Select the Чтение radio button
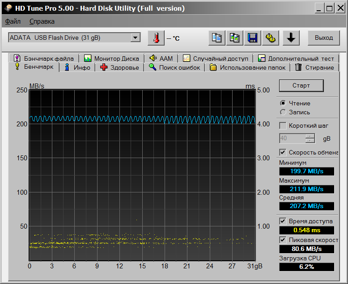 [283, 103]
